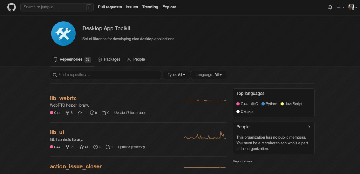Go to Pull requests
This screenshot has width=360, height=174.
click(x=110, y=7)
